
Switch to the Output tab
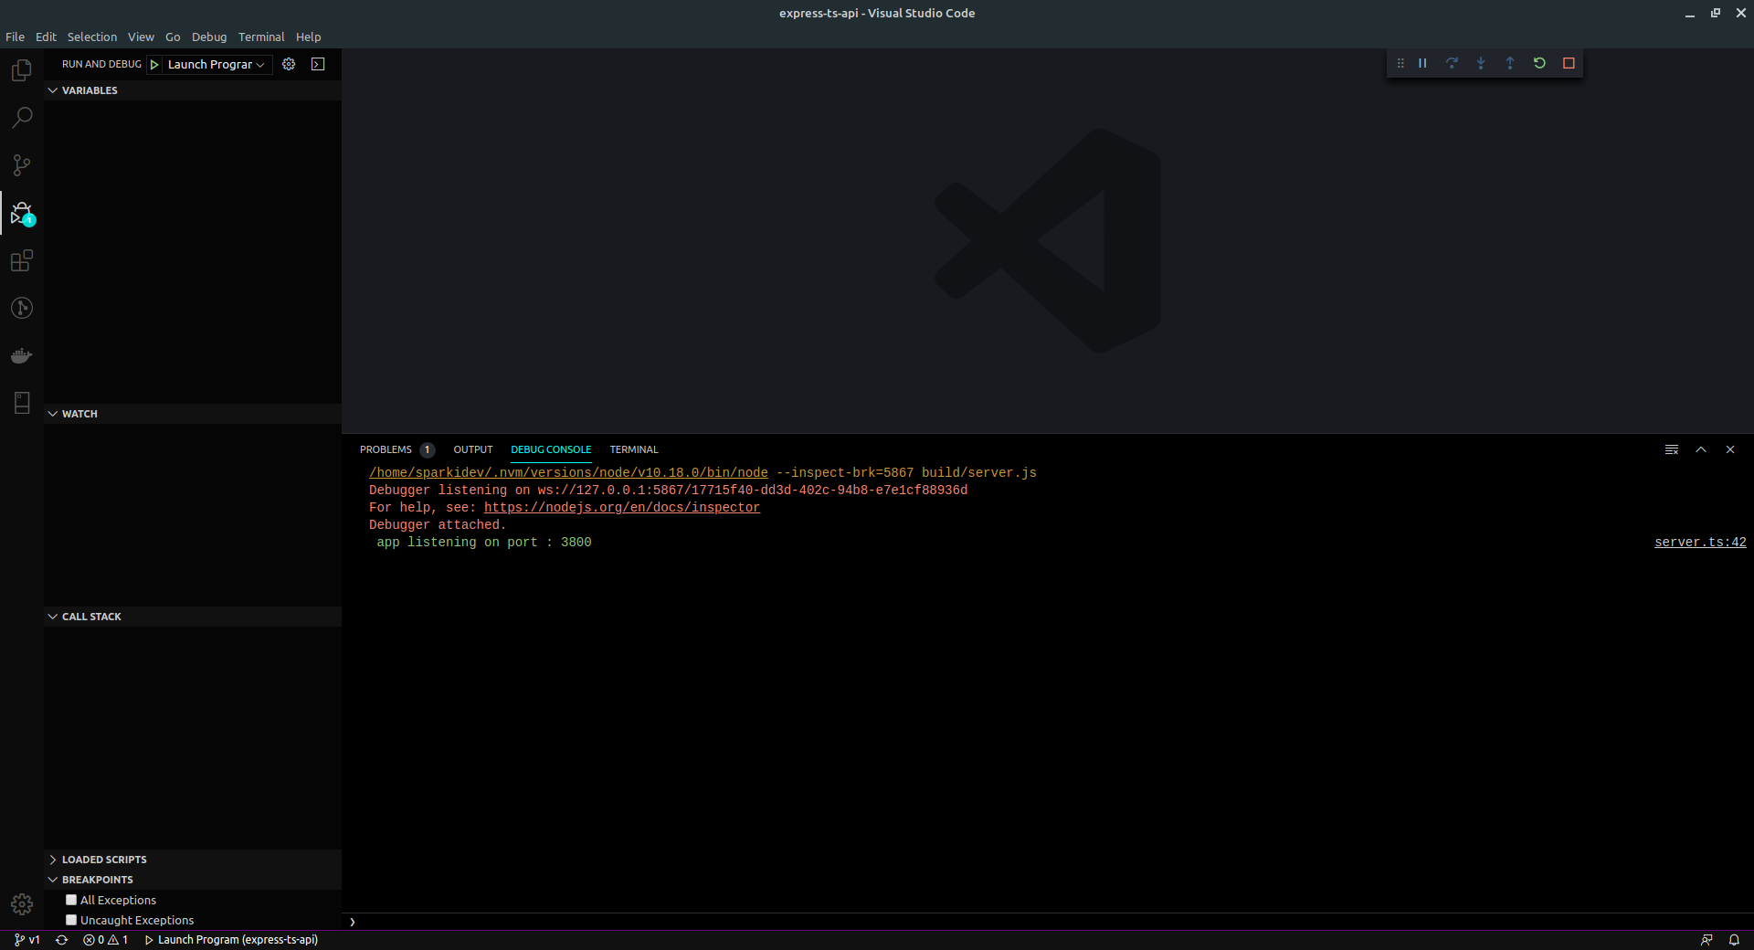click(x=473, y=449)
